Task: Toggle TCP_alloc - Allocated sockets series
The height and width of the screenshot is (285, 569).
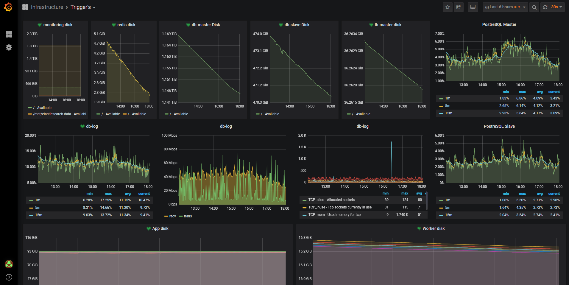Action: click(x=331, y=200)
